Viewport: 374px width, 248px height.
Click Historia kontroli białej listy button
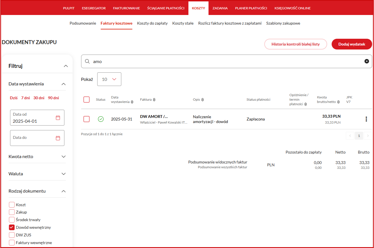296,44
